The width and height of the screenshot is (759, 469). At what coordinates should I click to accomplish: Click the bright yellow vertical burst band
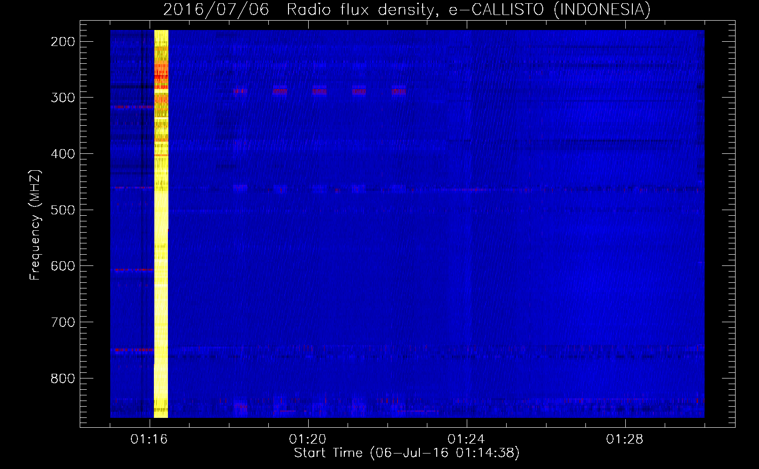[161, 224]
